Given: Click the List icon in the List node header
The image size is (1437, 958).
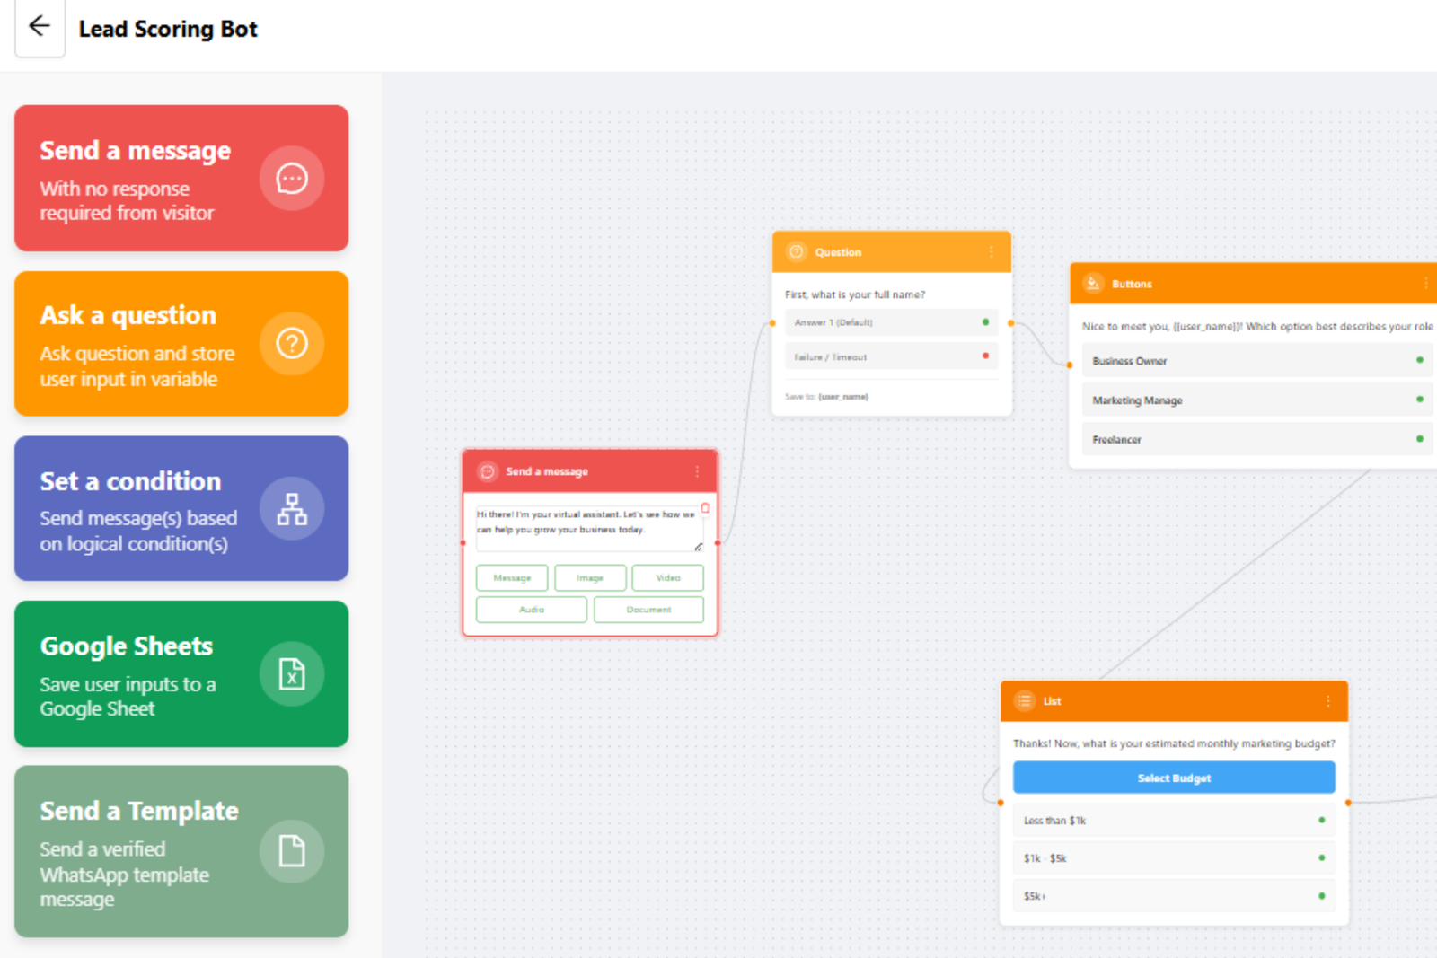Looking at the screenshot, I should (1025, 701).
